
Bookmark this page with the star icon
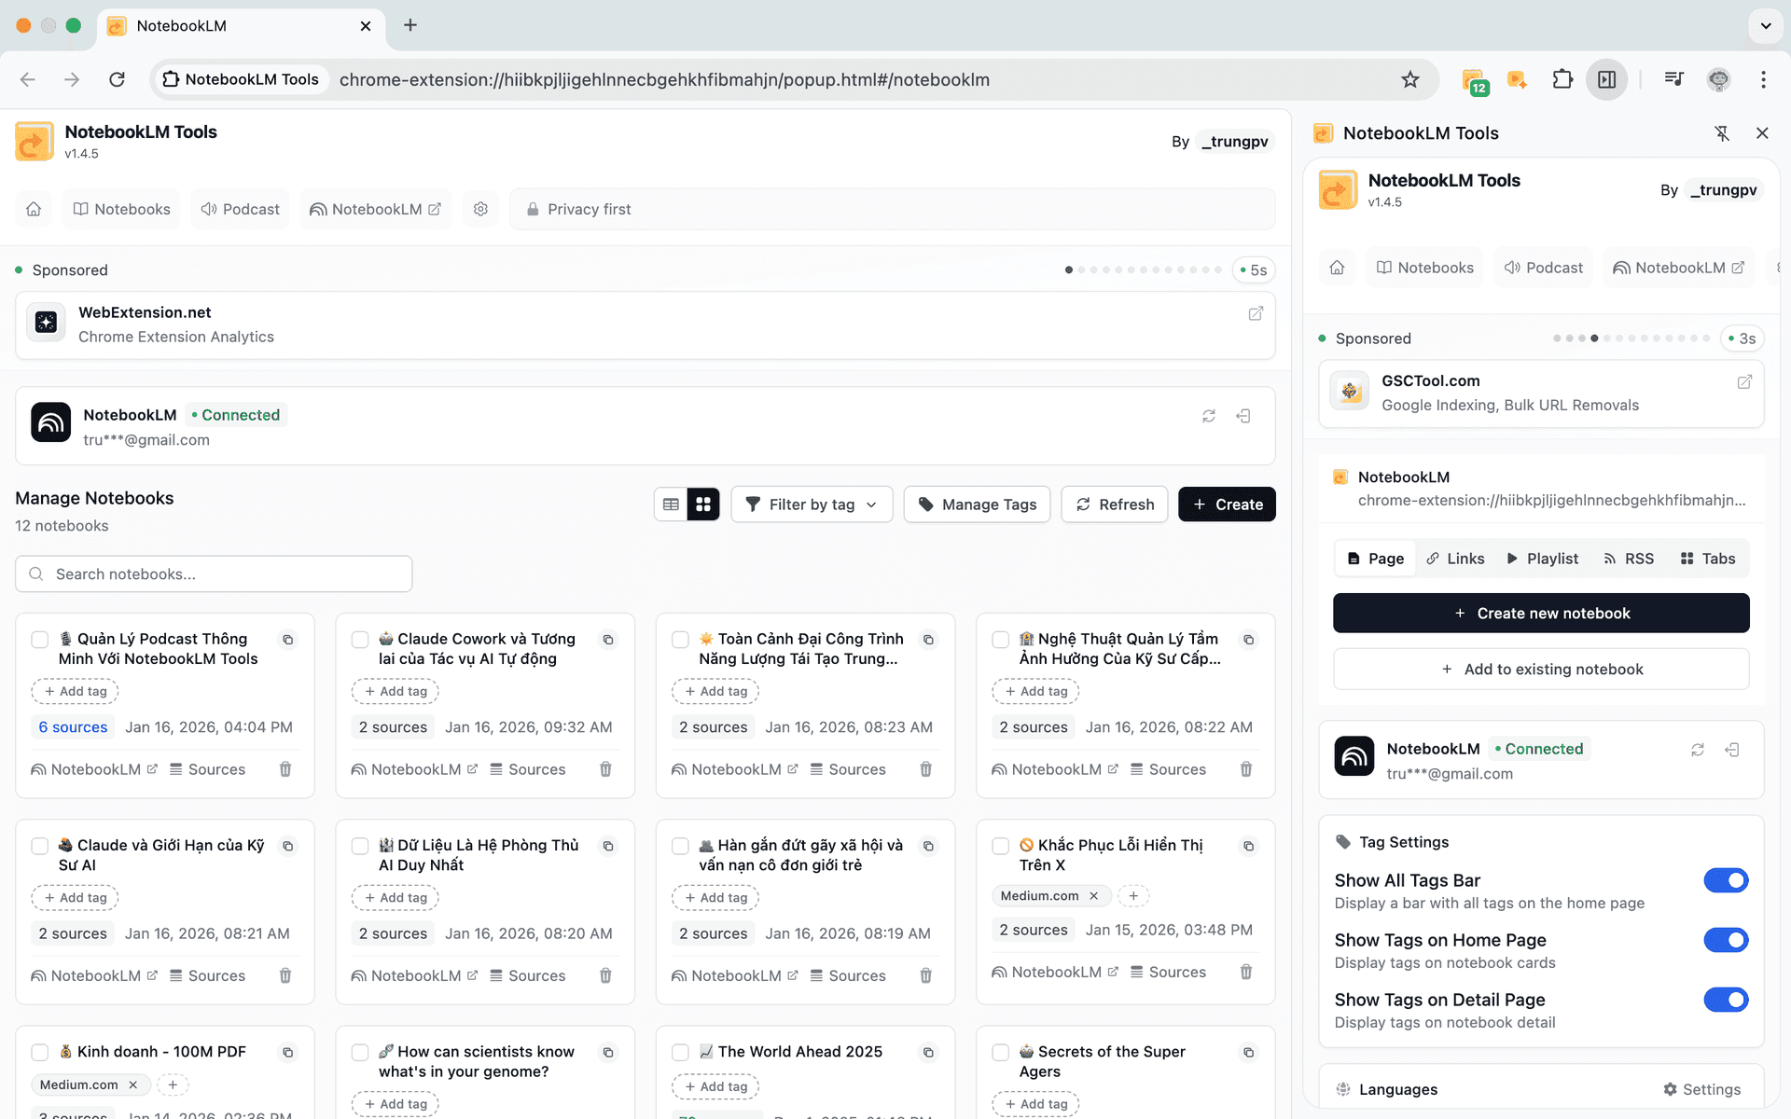pos(1410,79)
